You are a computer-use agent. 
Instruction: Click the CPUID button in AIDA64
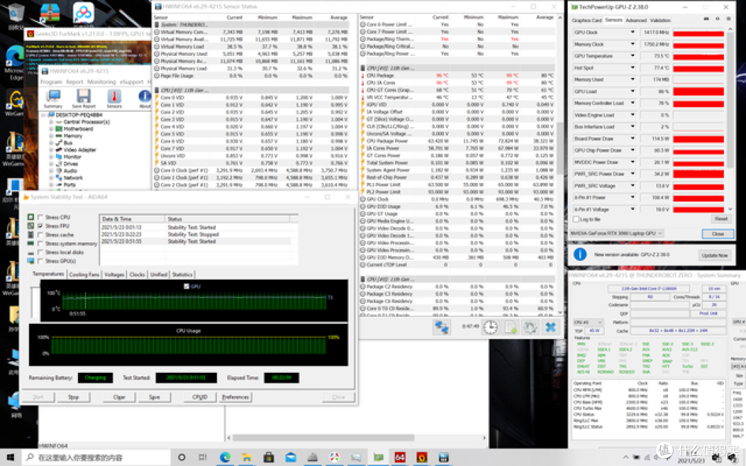tap(200, 397)
